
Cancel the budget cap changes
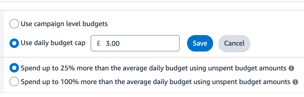point(234,43)
